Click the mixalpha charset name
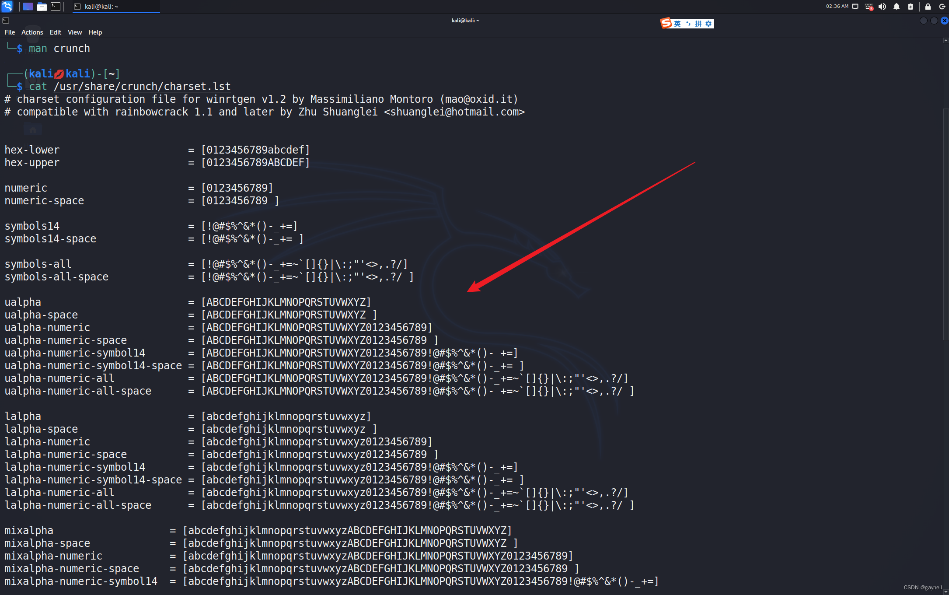 point(29,531)
